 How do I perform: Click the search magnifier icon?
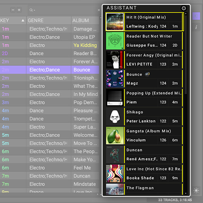[x=31, y=10]
